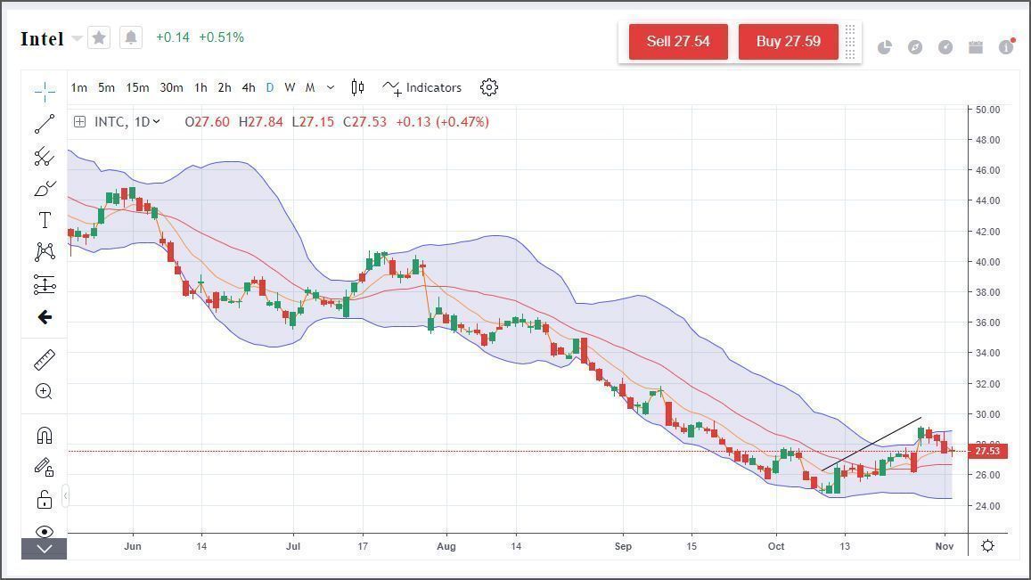Activate the zoom in tool
Viewport: 1031px width, 580px height.
[x=45, y=391]
